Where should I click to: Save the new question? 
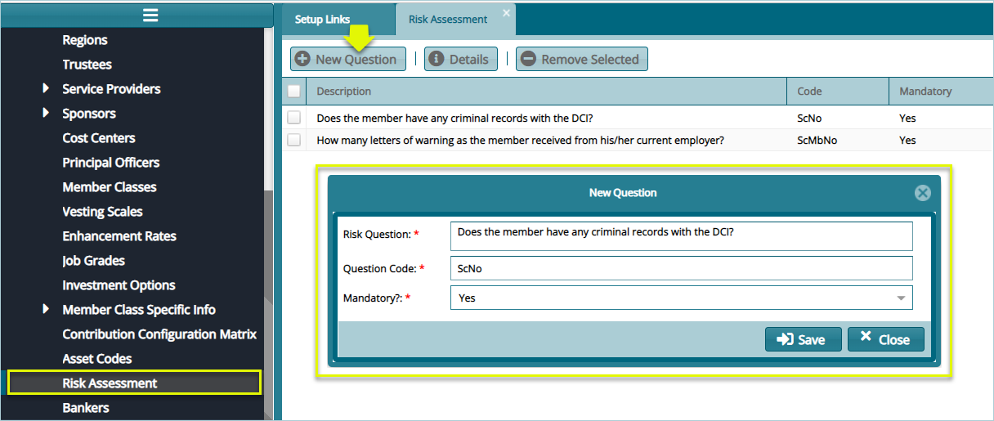[x=803, y=339]
